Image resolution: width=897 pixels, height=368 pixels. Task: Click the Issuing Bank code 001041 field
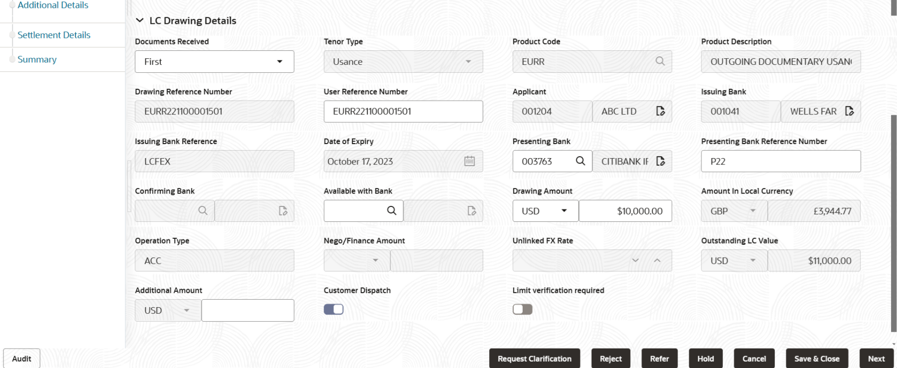(741, 111)
